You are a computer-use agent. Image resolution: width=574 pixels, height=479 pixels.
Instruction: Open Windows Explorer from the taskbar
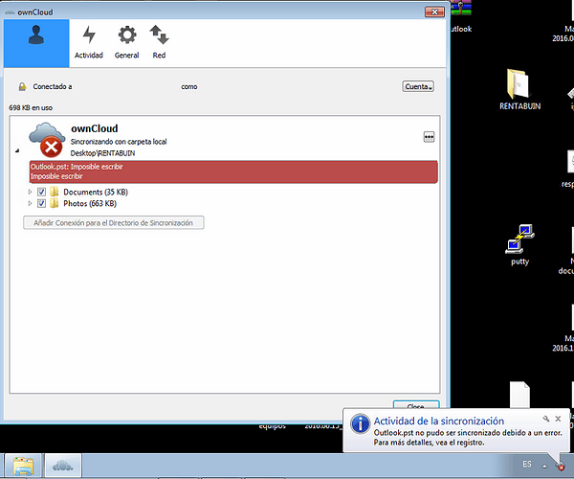click(23, 466)
